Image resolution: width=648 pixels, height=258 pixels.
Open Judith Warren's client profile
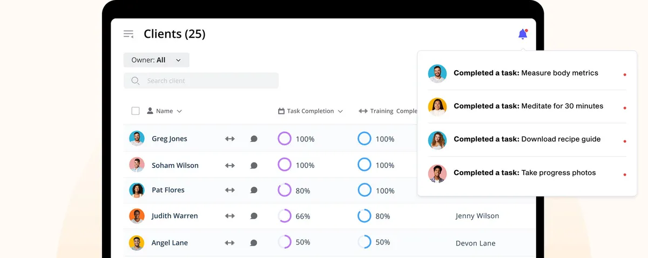(174, 216)
